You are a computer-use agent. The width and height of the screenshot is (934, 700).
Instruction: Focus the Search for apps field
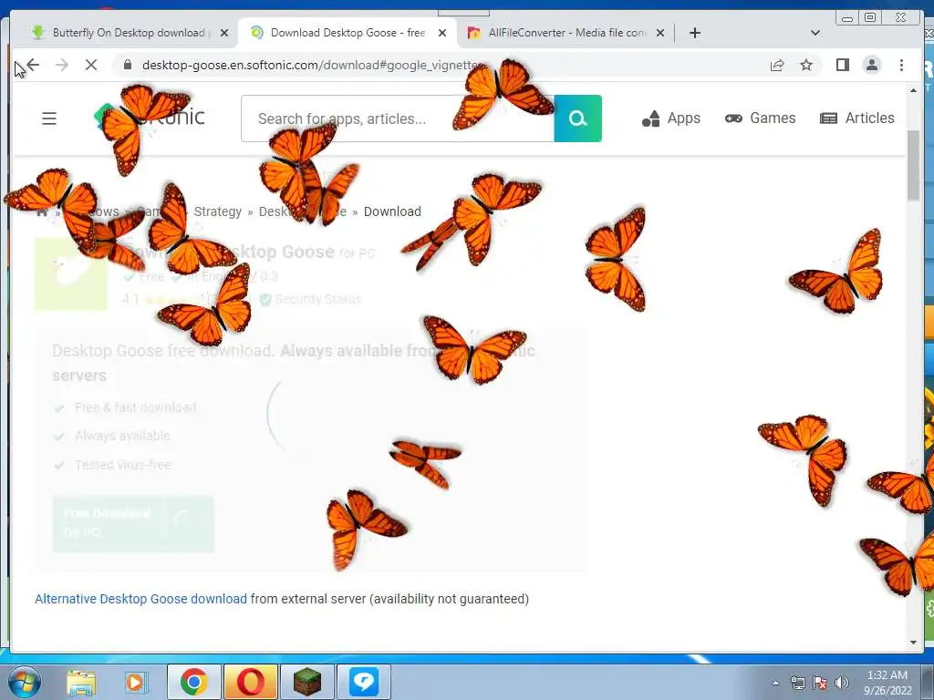coord(398,118)
